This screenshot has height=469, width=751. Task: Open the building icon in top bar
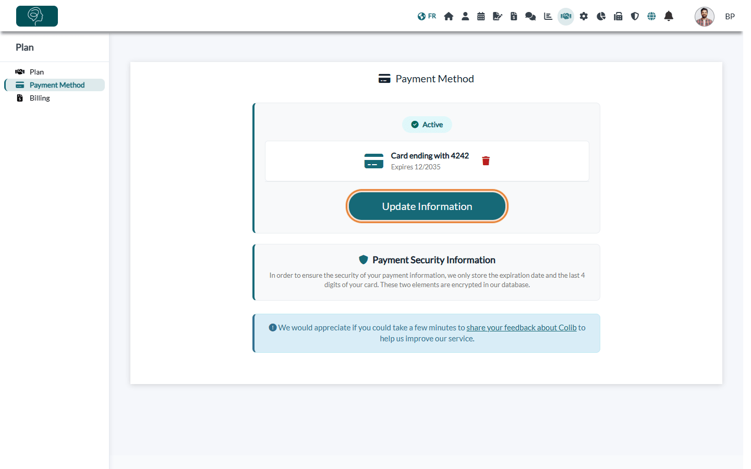[618, 16]
